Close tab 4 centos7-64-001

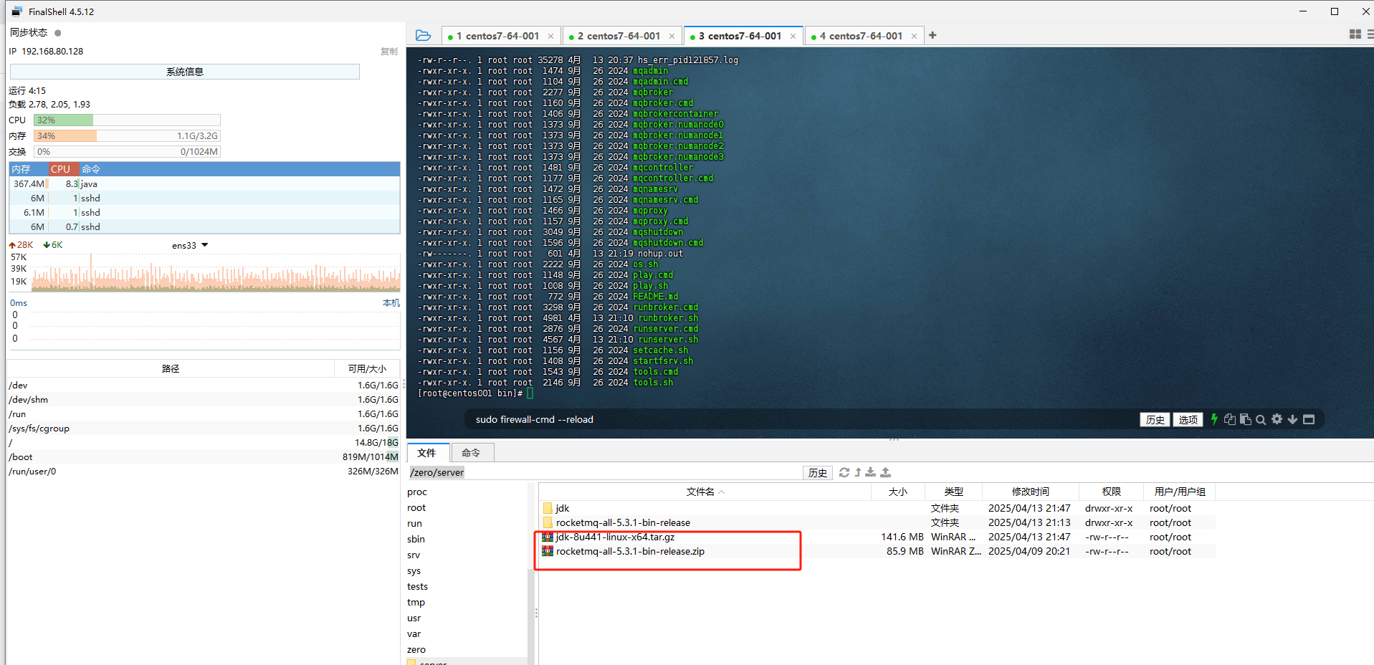(x=914, y=37)
